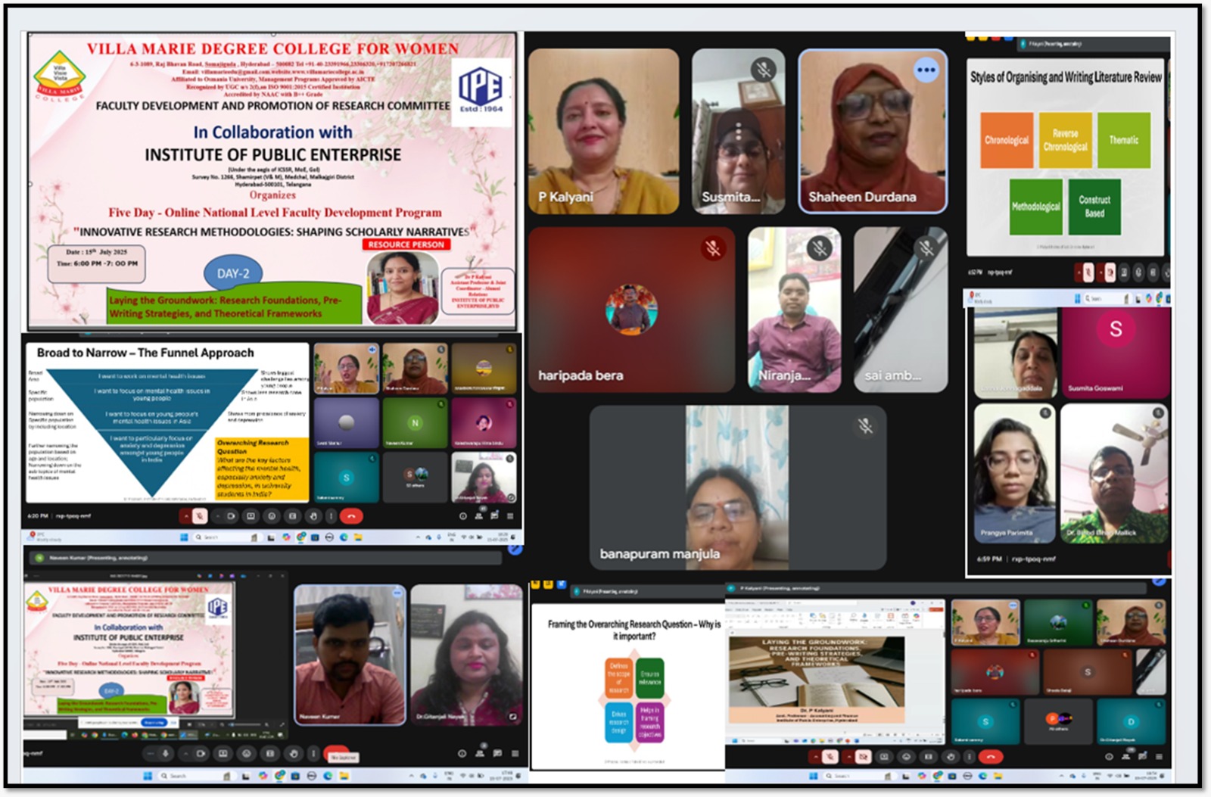Open three-dot more options in Funnel Approach toolbar
Viewport: 1211px width, 797px height.
click(x=331, y=516)
